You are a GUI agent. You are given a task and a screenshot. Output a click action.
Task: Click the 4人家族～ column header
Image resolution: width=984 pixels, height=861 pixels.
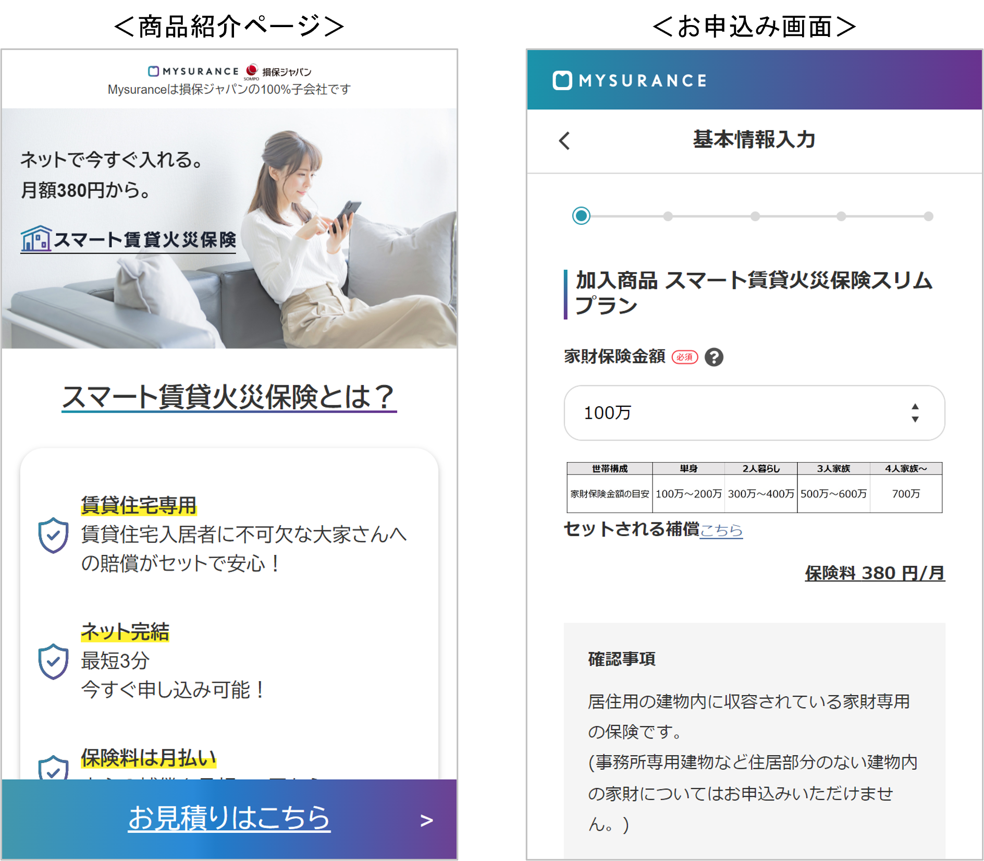pyautogui.click(x=906, y=468)
